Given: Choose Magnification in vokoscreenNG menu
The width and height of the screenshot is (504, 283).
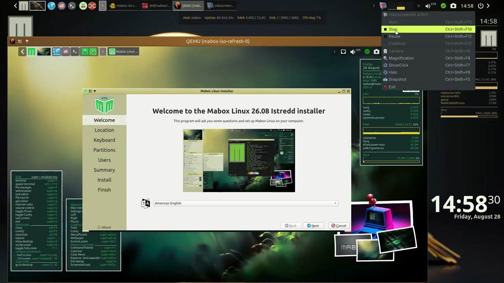Looking at the screenshot, I should click(x=428, y=58).
